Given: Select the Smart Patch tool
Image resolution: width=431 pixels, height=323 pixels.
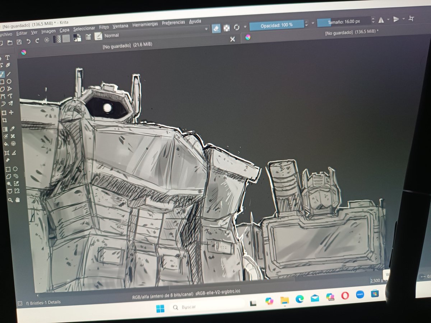Looking at the screenshot, I should click(13, 136).
